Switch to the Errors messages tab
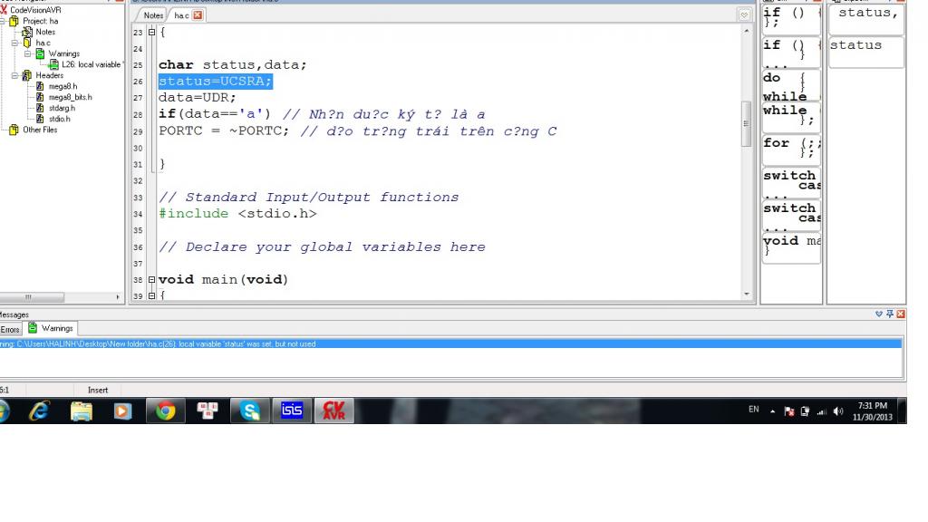 coord(9,330)
